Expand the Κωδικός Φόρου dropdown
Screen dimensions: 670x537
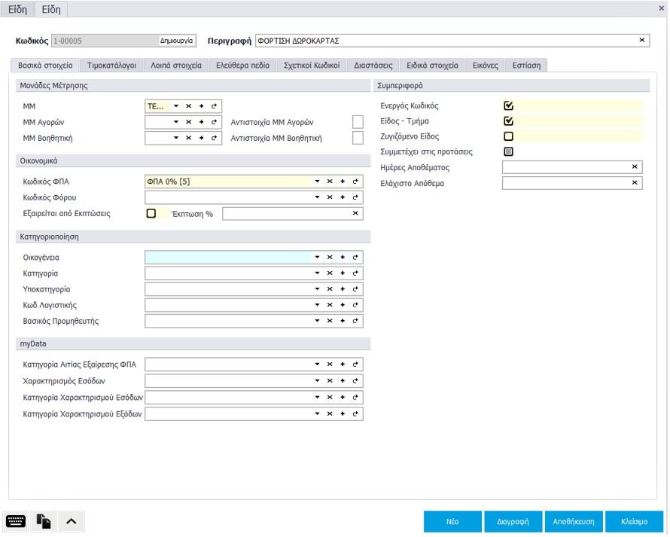[x=317, y=197]
